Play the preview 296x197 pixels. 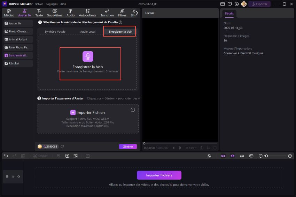coord(180,148)
